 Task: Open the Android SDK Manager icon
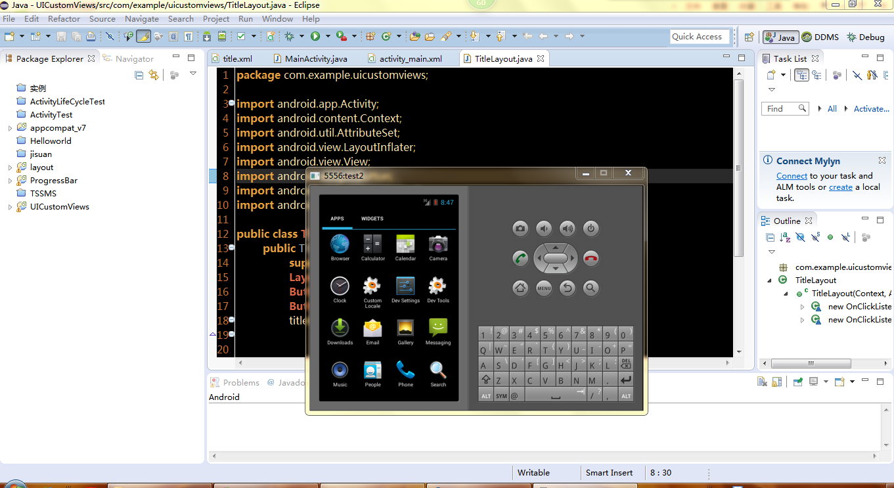207,37
